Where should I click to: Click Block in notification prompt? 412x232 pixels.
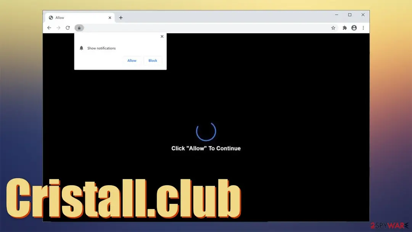click(153, 60)
